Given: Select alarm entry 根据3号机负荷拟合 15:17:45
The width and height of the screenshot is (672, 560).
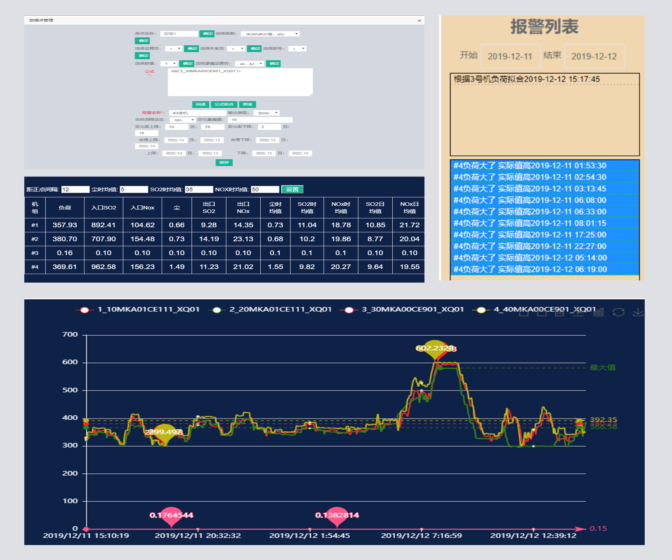Looking at the screenshot, I should (x=545, y=79).
